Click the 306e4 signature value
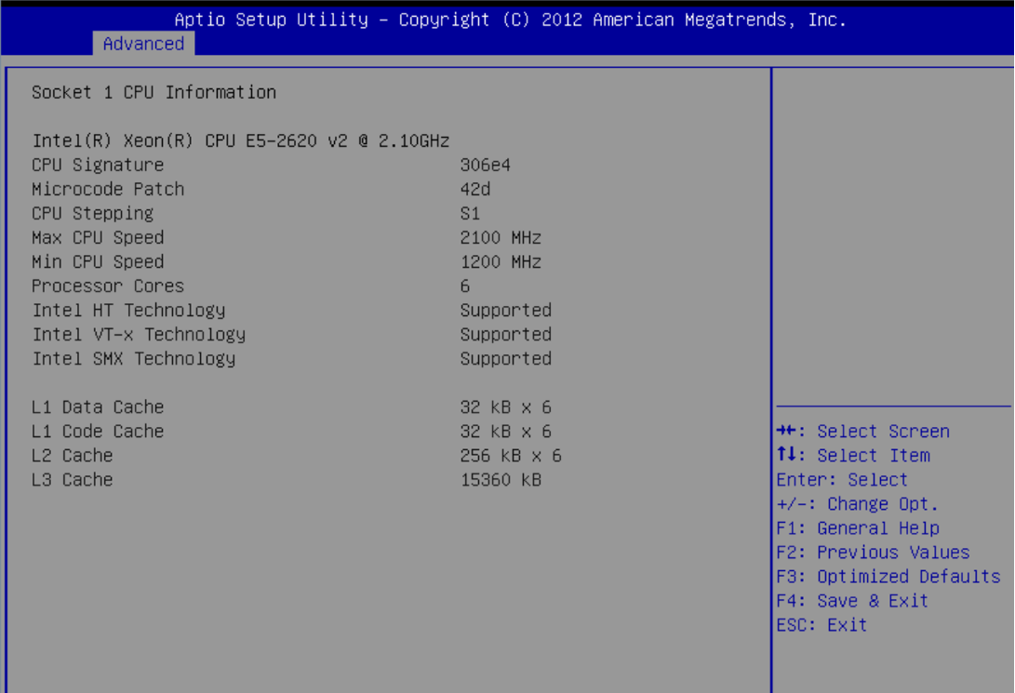The height and width of the screenshot is (693, 1015). [x=486, y=165]
